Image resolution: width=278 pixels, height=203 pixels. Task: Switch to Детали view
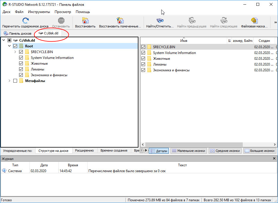click(159, 151)
